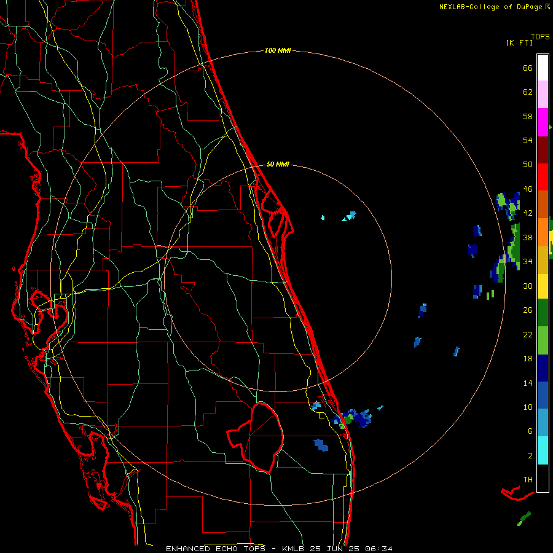Click the cyan echo cell inside 50 NMI ring

[x=349, y=216]
